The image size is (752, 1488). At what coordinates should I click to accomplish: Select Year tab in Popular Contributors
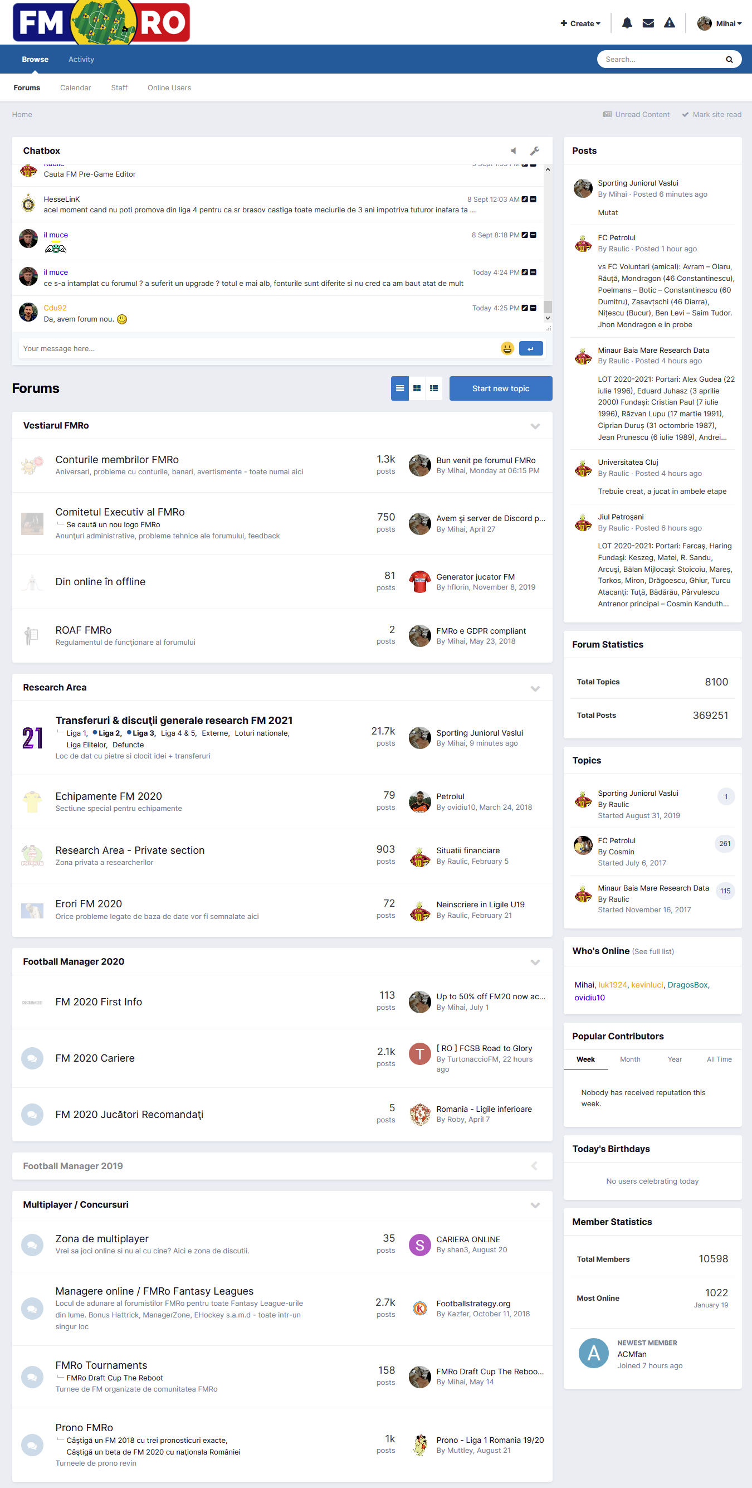click(675, 1059)
